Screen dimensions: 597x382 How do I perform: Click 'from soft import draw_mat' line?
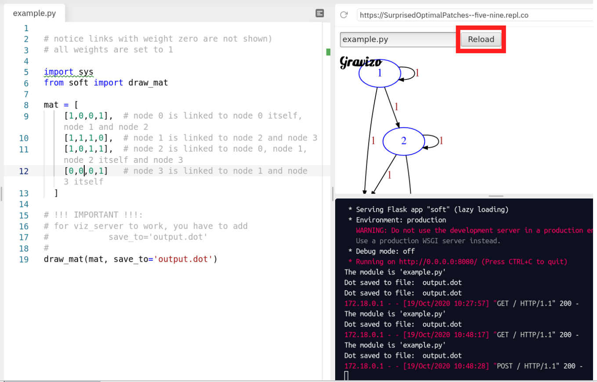pos(106,83)
